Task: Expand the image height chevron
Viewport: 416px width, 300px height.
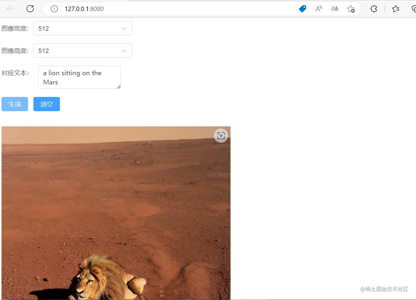Action: [x=124, y=51]
